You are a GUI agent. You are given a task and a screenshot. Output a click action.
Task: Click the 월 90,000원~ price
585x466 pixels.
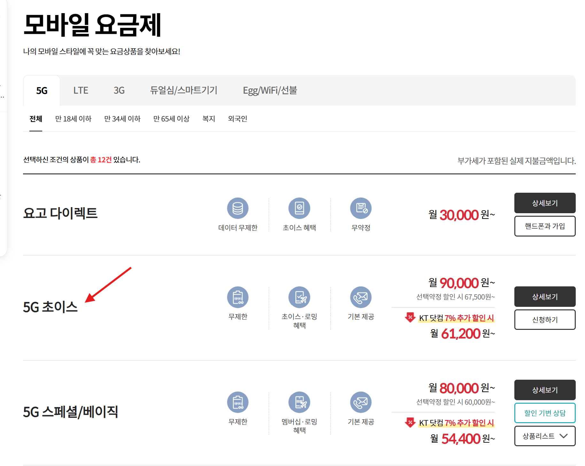tap(462, 283)
